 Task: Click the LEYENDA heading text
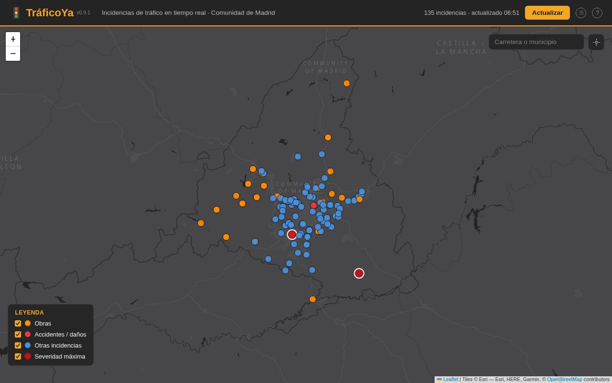[x=30, y=313]
